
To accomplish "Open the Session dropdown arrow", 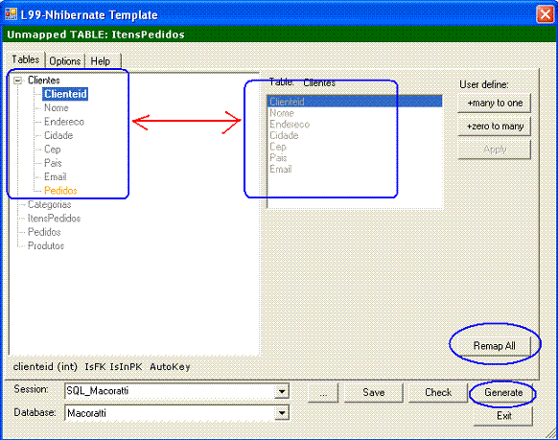I will tap(282, 392).
